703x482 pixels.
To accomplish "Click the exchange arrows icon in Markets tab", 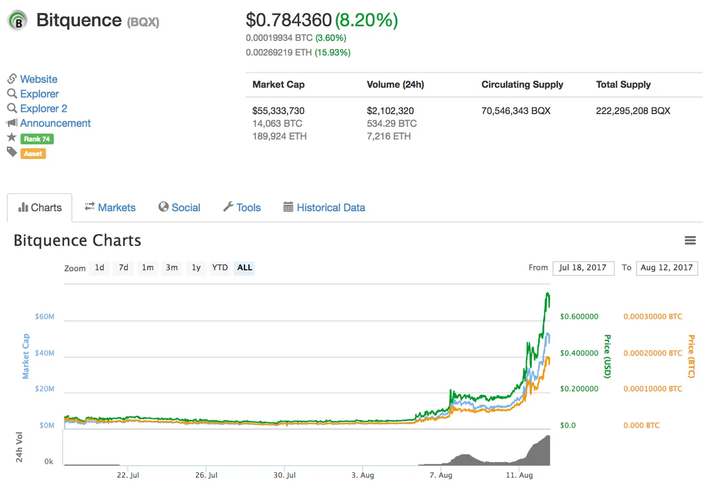I will coord(90,207).
